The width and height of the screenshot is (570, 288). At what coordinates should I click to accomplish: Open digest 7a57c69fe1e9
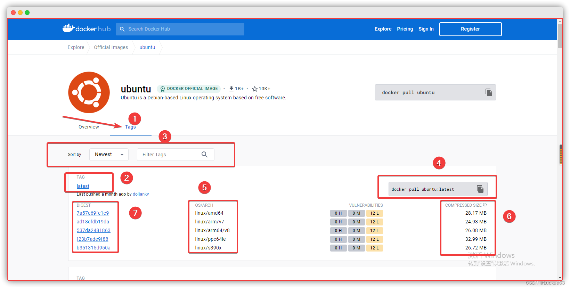(93, 213)
